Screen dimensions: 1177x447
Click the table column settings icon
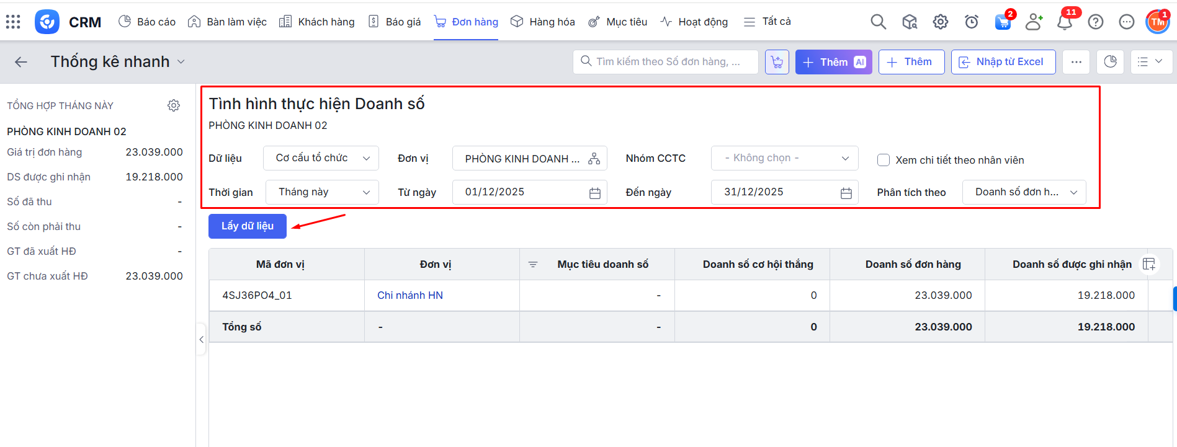pos(1149,264)
